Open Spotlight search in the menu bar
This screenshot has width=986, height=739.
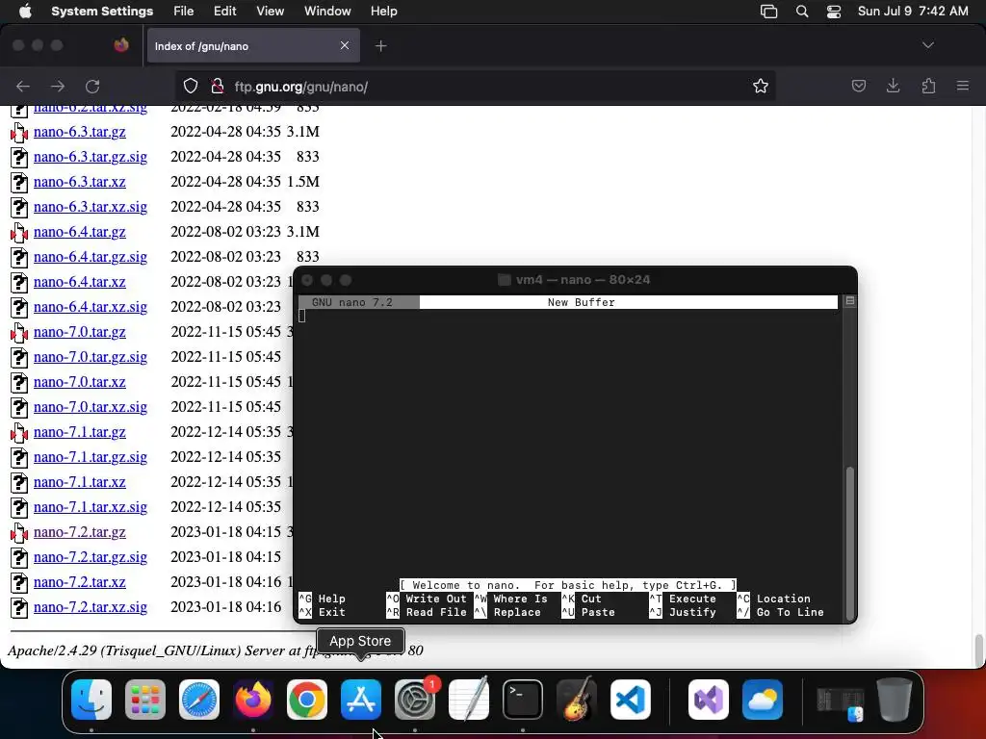click(x=802, y=12)
